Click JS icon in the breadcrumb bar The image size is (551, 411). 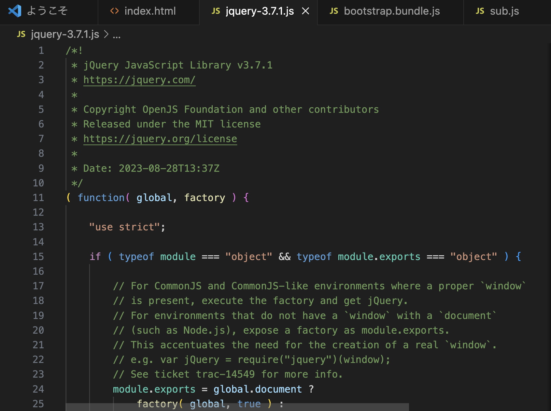click(21, 34)
